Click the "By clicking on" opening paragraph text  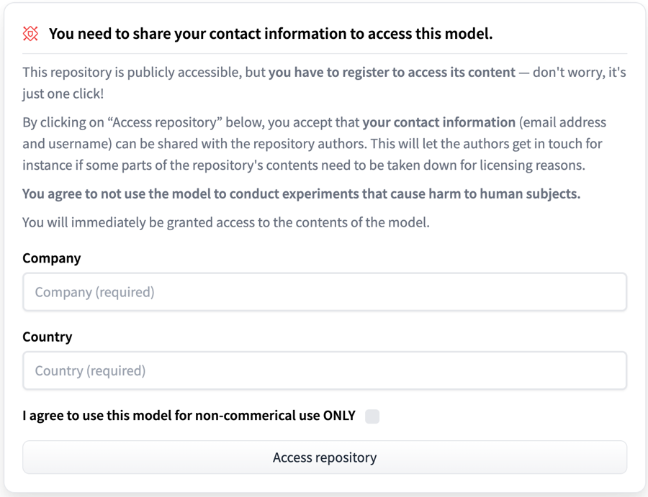(65, 122)
